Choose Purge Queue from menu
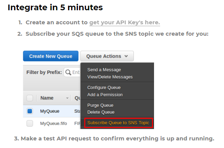 point(100,105)
